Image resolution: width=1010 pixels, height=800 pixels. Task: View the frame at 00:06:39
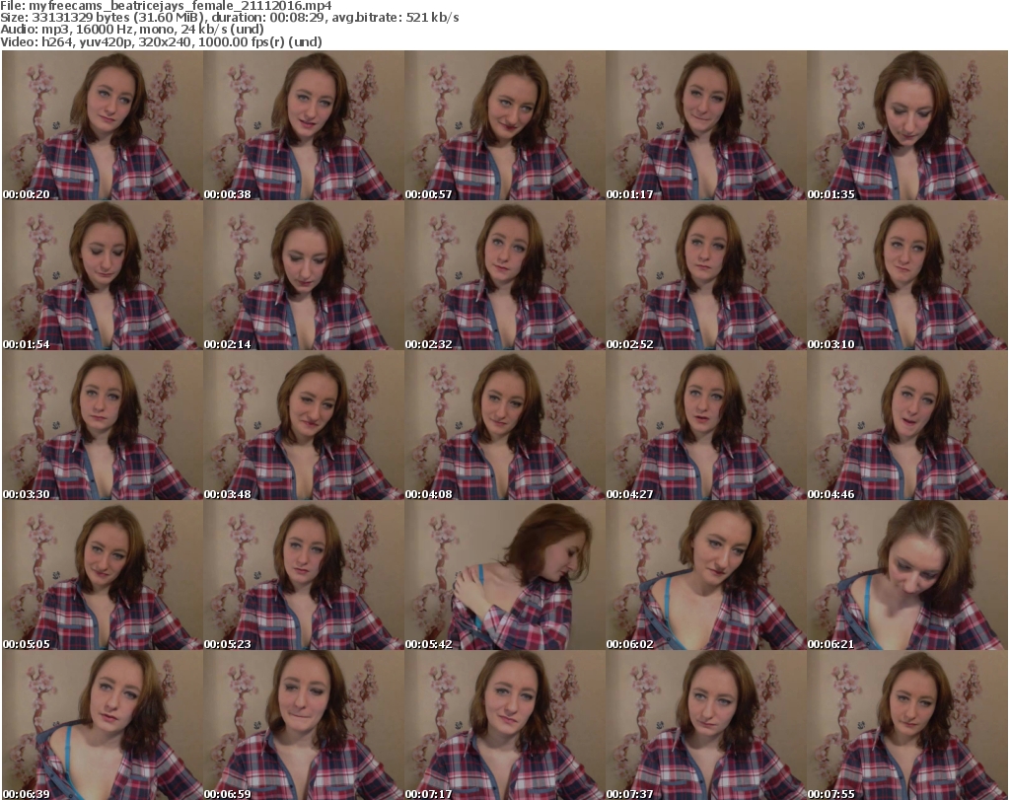click(103, 725)
